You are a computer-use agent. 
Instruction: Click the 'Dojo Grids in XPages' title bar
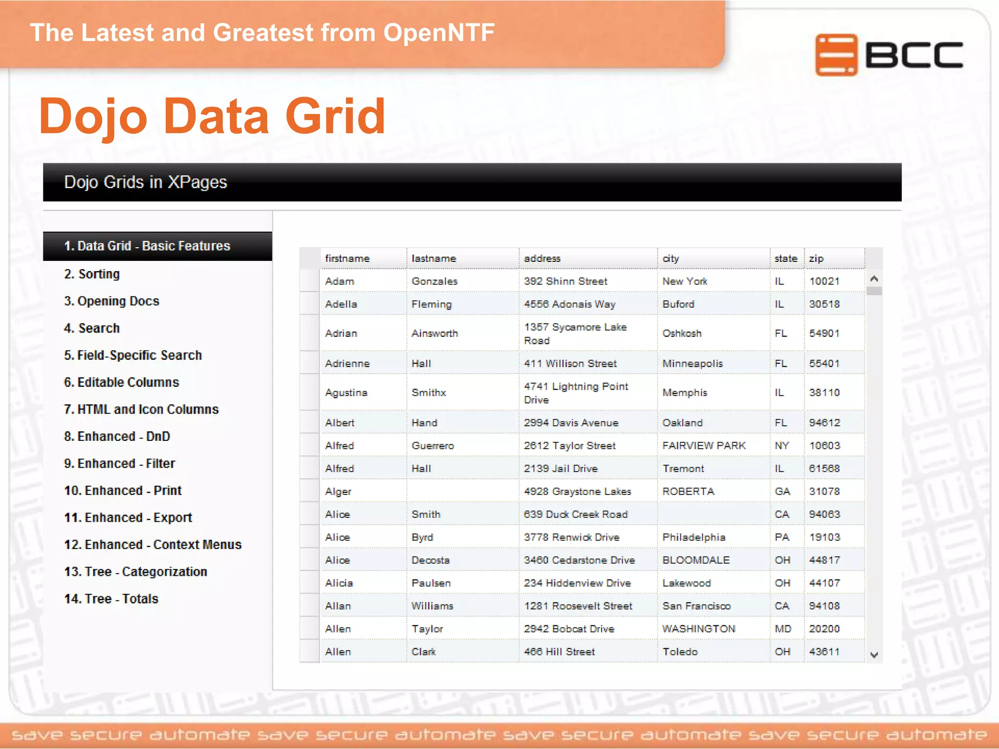(146, 182)
